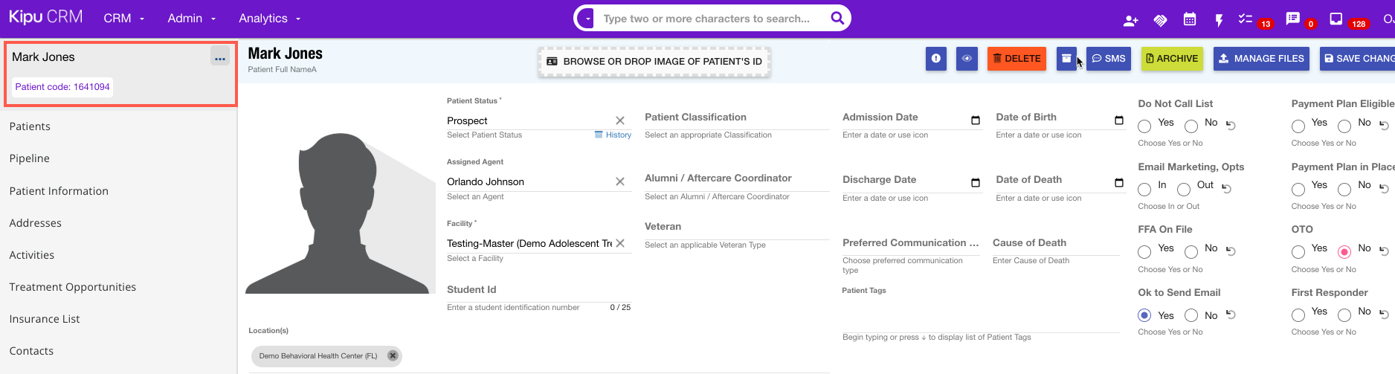Choose Out for Email Marketing Opts
This screenshot has width=1395, height=374.
pyautogui.click(x=1184, y=189)
